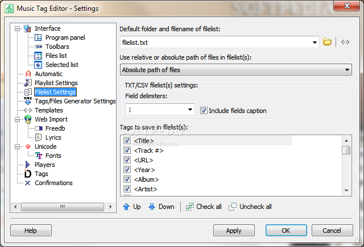Screen dimensions: 364x247
Task: Click the Cancel button
Action: tap(332, 231)
